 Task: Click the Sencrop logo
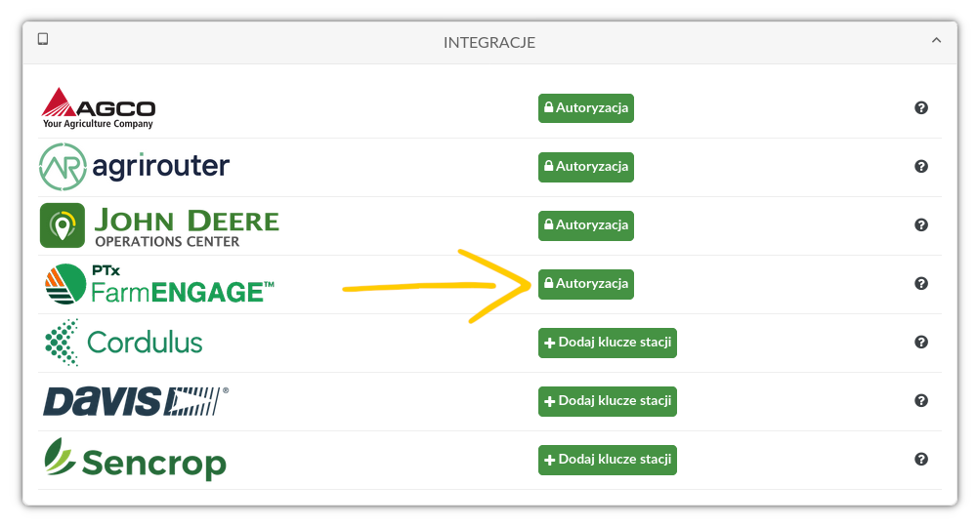(135, 460)
